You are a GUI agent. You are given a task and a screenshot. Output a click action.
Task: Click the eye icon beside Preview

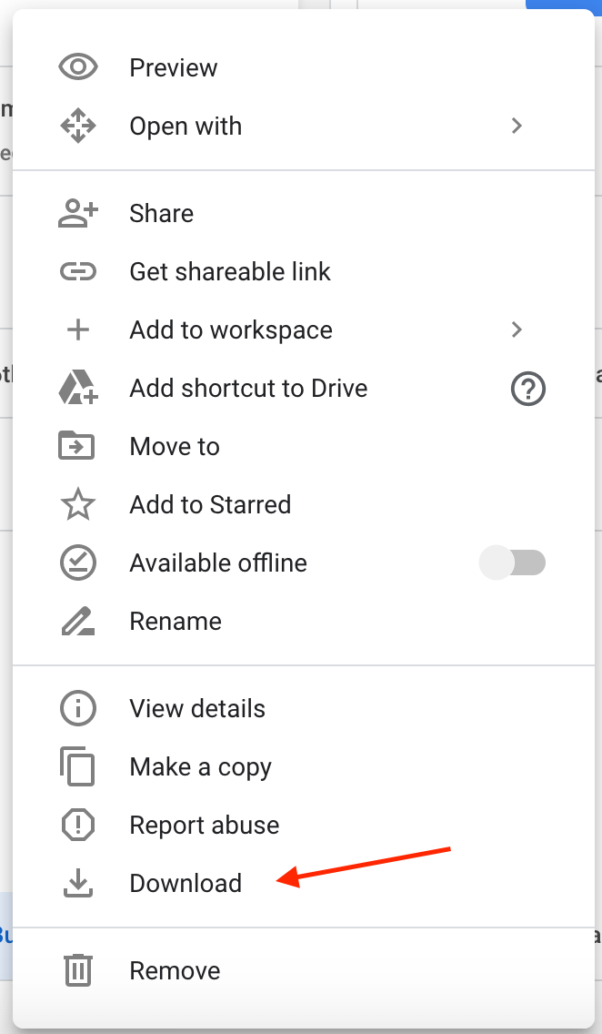[77, 67]
